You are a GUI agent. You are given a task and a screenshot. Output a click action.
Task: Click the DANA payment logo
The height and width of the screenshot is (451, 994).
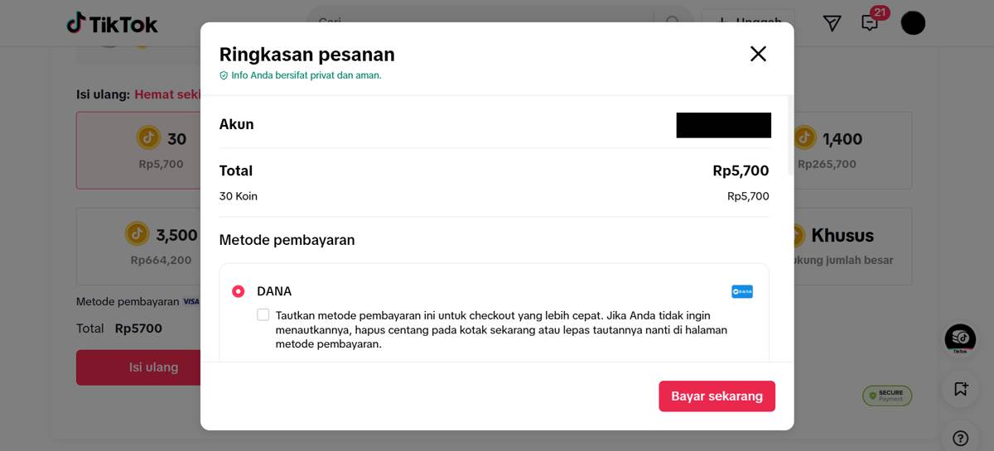(x=742, y=291)
